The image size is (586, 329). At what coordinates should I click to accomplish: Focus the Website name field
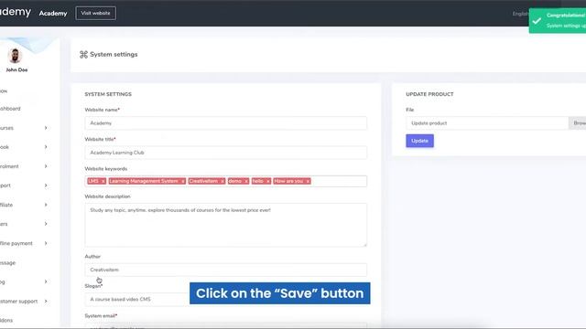[226, 123]
